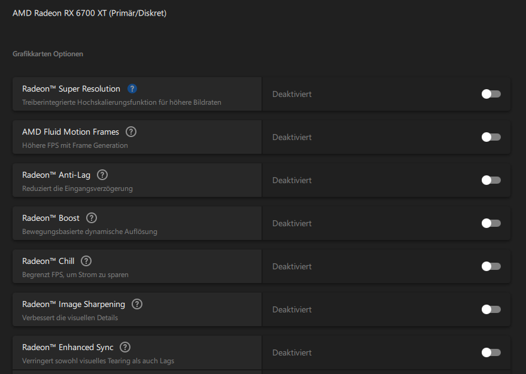
Task: Click the Grafikkarten Optionen section header
Action: point(48,54)
